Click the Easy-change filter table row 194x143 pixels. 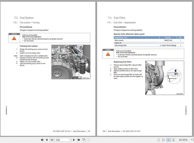coord(149,45)
